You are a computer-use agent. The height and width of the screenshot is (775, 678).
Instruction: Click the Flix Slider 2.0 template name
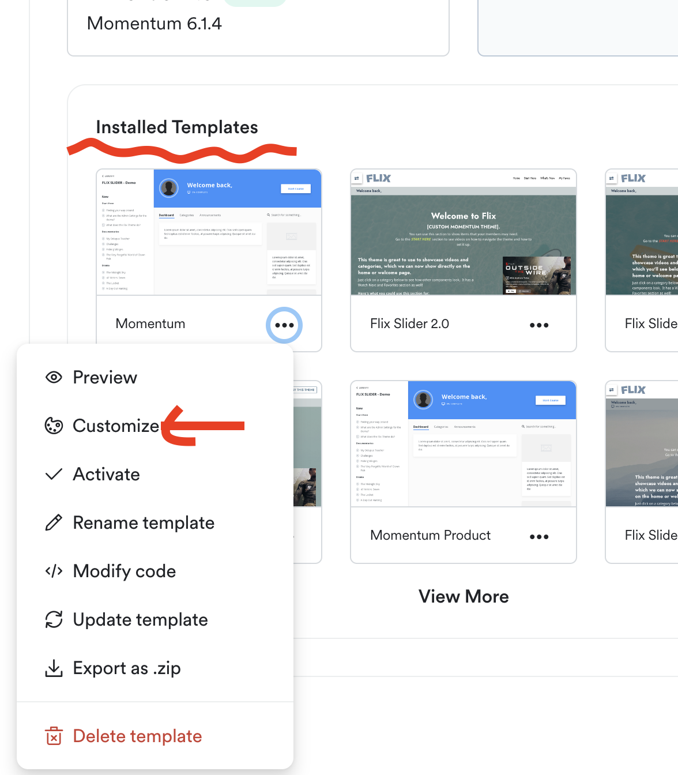tap(409, 323)
